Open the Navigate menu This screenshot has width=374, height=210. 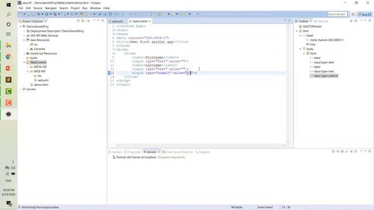click(51, 8)
